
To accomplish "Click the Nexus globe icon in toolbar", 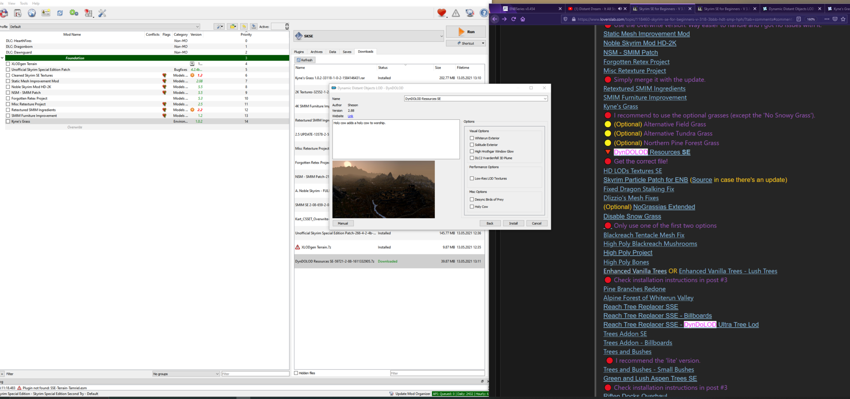I will pos(32,13).
